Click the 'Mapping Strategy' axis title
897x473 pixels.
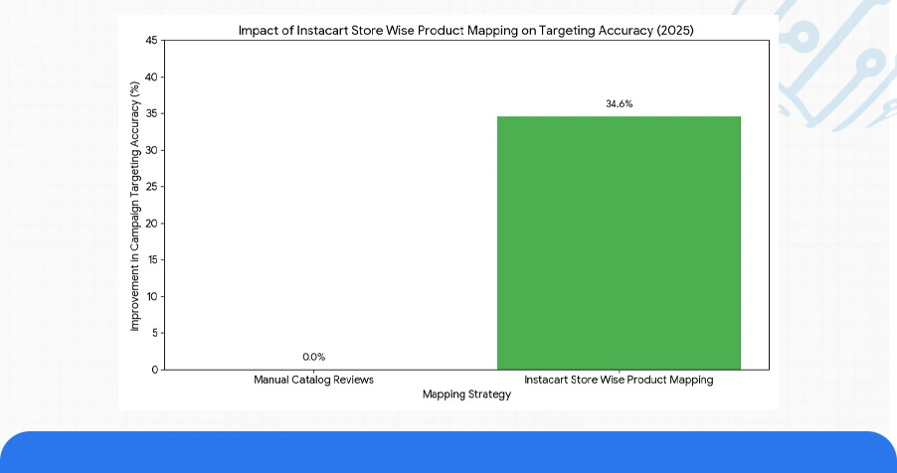[x=466, y=394]
